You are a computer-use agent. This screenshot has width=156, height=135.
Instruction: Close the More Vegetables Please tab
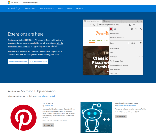pyautogui.click(x=101, y=21)
